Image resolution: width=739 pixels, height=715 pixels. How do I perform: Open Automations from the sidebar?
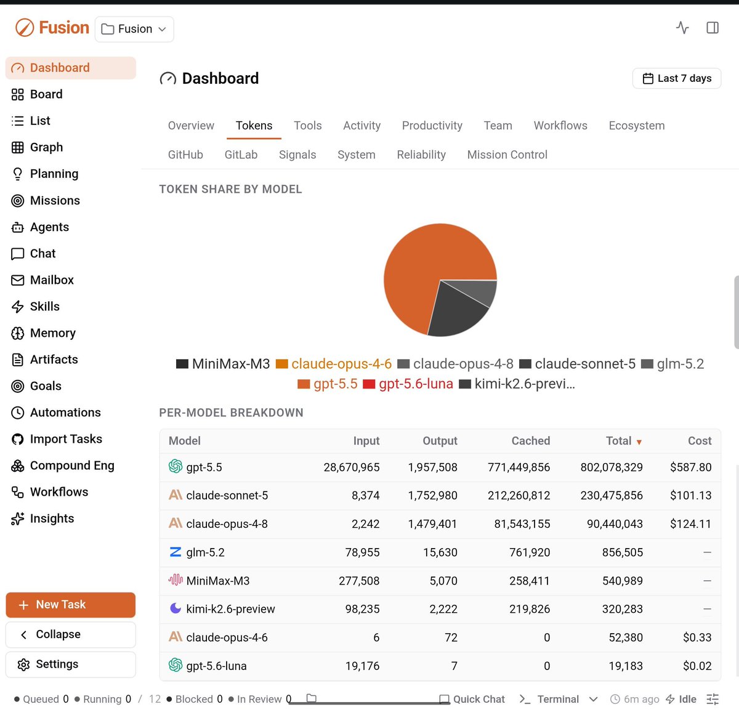71,412
